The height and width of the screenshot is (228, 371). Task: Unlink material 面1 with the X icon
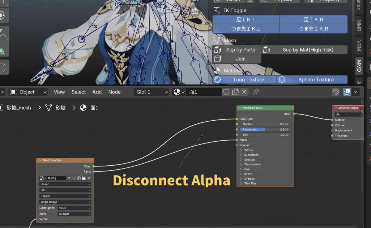tap(244, 92)
